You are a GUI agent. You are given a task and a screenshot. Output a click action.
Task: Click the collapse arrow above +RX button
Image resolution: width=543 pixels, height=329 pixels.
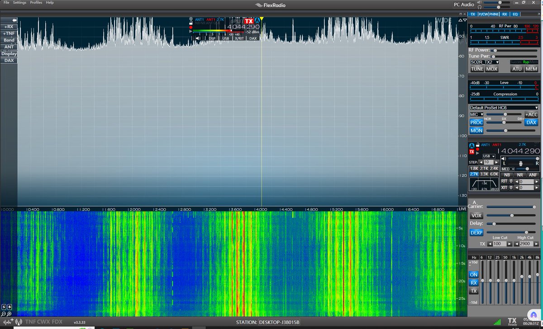coord(14,20)
